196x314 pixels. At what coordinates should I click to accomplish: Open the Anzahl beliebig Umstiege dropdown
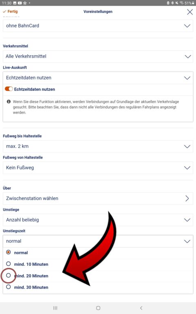pyautogui.click(x=98, y=220)
